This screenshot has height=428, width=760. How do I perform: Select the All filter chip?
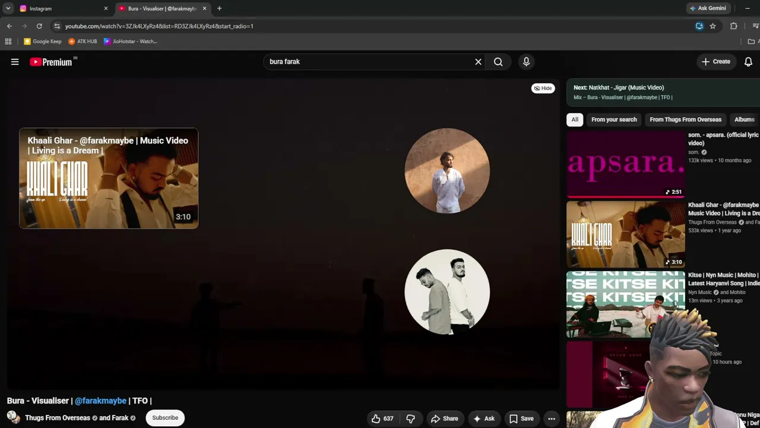575,119
